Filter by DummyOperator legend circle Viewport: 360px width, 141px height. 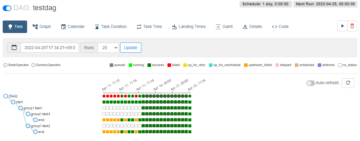point(33,65)
